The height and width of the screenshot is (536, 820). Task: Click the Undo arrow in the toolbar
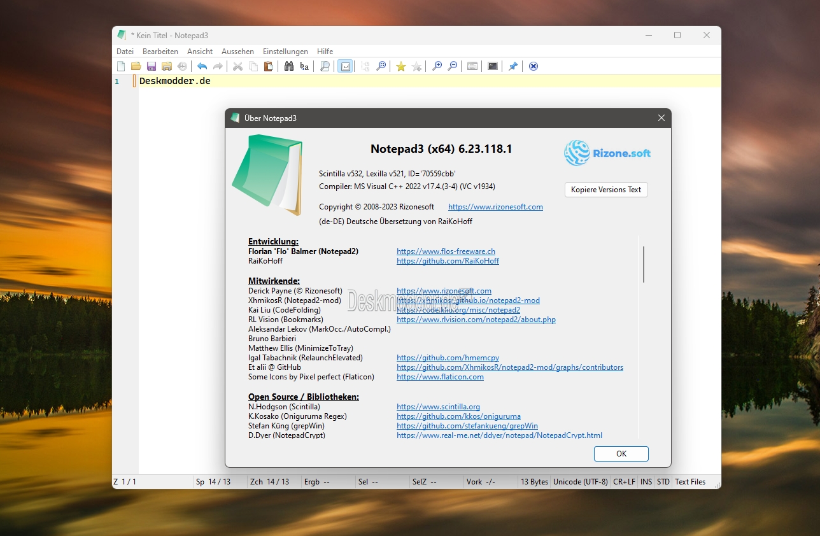point(202,66)
